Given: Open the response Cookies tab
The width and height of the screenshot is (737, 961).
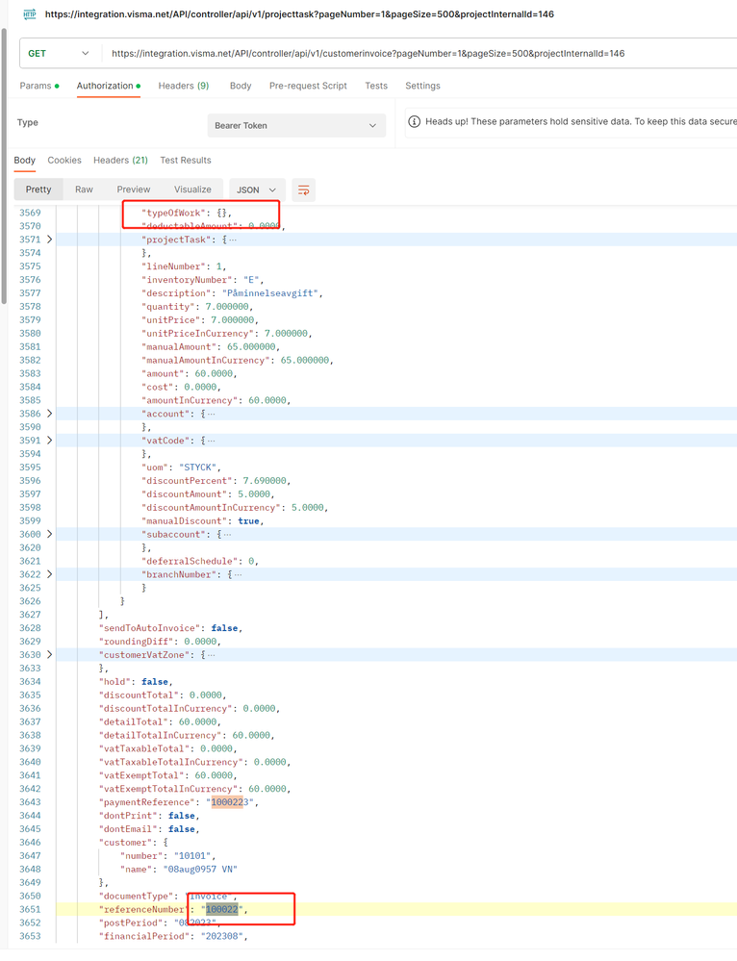Looking at the screenshot, I should (x=64, y=160).
